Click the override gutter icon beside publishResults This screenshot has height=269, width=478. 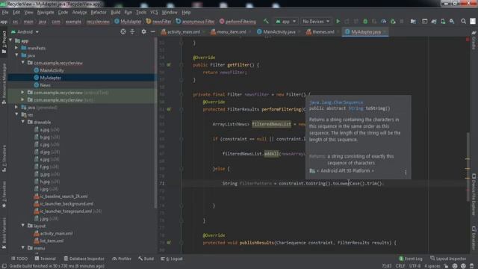169,243
